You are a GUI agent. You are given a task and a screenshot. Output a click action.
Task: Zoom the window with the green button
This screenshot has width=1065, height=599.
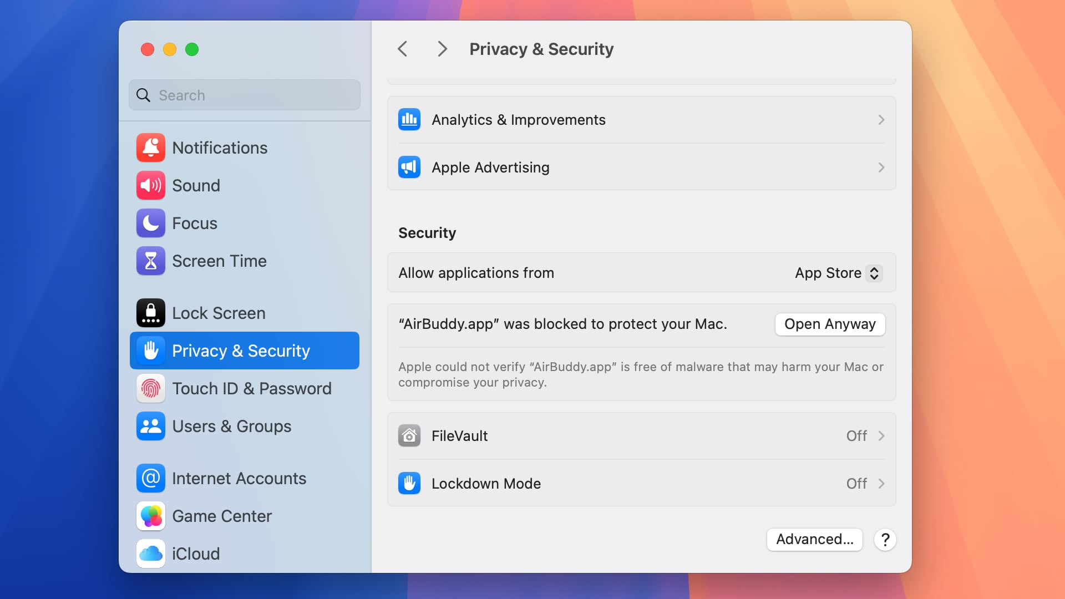[192, 49]
